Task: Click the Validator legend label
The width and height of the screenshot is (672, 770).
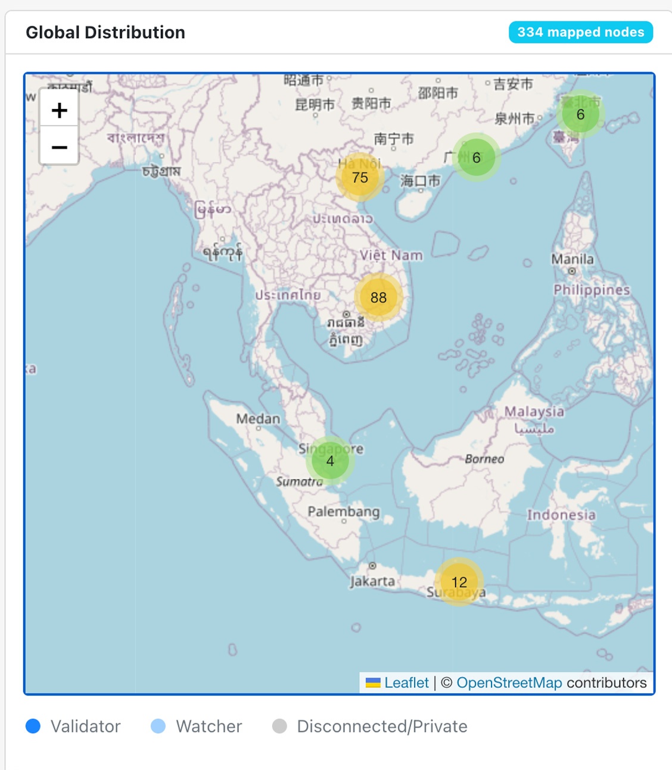Action: coord(85,726)
